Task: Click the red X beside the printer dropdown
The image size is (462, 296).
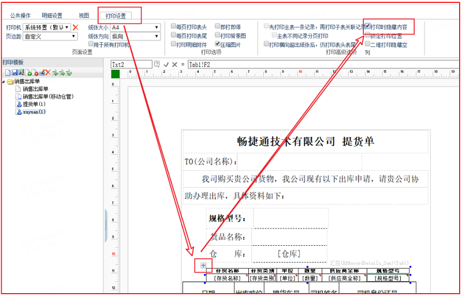Action: 76,27
